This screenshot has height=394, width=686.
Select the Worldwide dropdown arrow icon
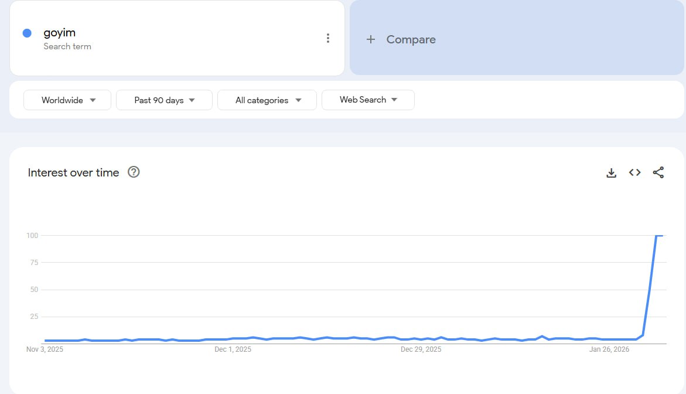click(93, 100)
